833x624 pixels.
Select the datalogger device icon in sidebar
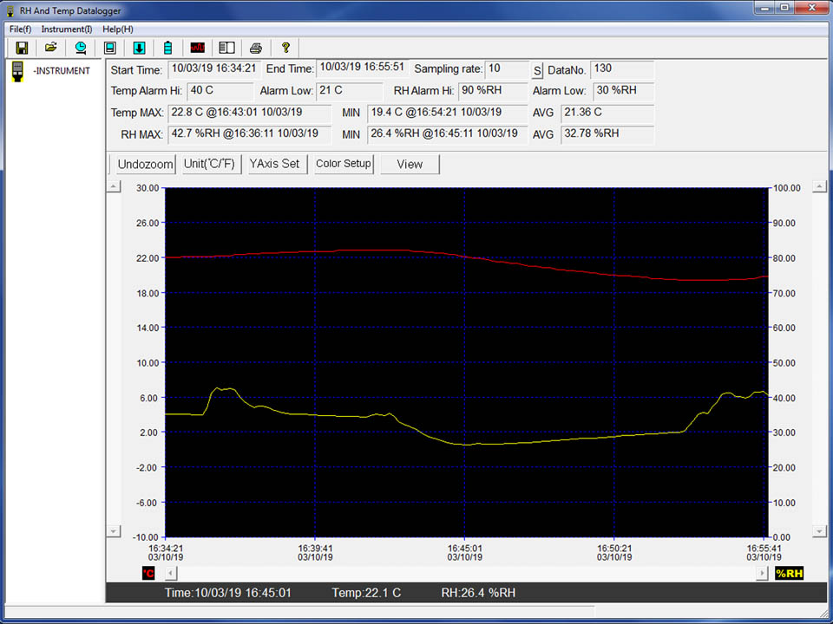pyautogui.click(x=17, y=71)
